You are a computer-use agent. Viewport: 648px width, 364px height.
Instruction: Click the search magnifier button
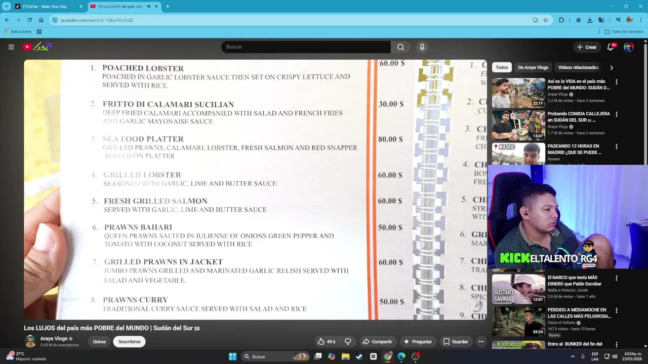coord(400,47)
